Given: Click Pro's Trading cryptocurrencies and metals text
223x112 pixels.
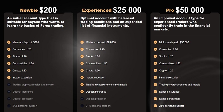Looking at the screenshot, I should point(180,85).
